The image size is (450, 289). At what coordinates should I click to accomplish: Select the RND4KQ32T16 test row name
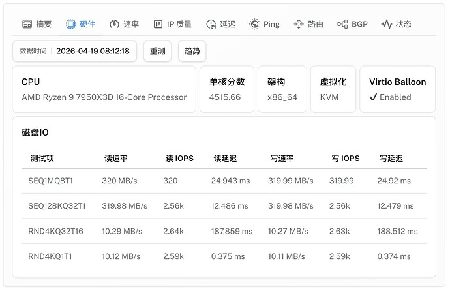(55, 232)
